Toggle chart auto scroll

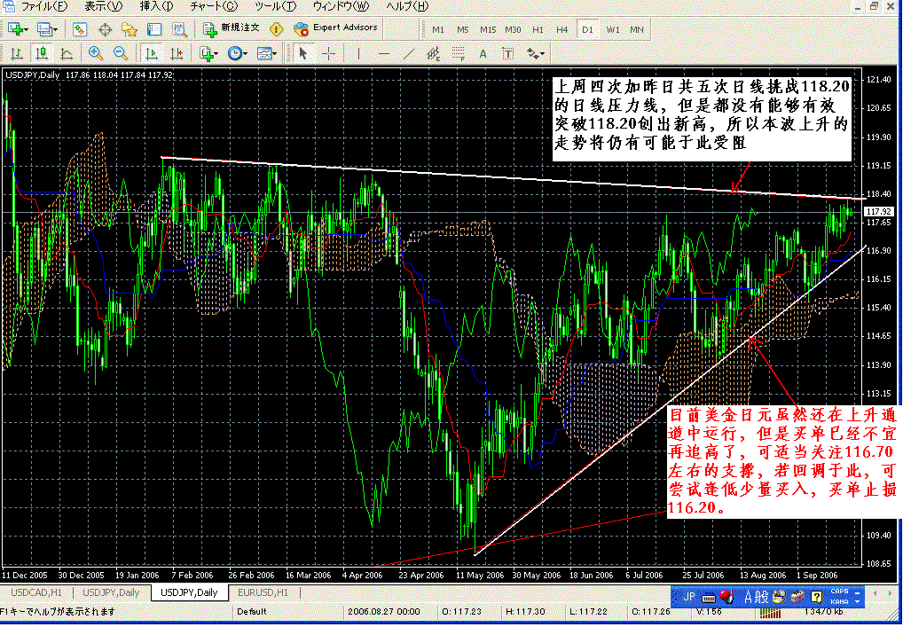(152, 53)
